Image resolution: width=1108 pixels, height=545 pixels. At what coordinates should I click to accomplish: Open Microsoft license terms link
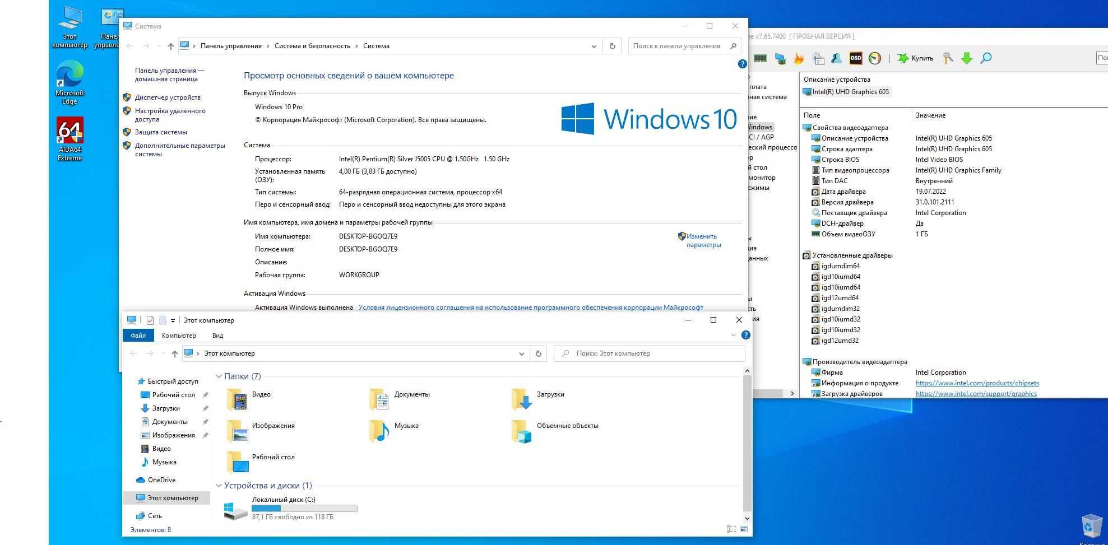[531, 308]
